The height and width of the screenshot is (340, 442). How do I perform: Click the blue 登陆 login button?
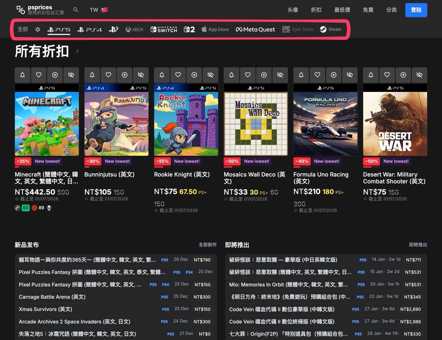pyautogui.click(x=416, y=10)
